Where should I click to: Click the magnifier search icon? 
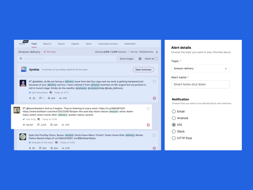click(21, 59)
